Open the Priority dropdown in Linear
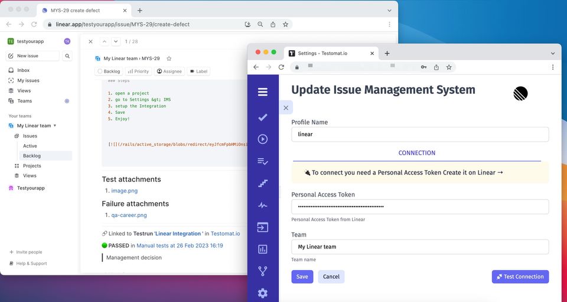Viewport: 567px width, 302px height. pyautogui.click(x=138, y=71)
